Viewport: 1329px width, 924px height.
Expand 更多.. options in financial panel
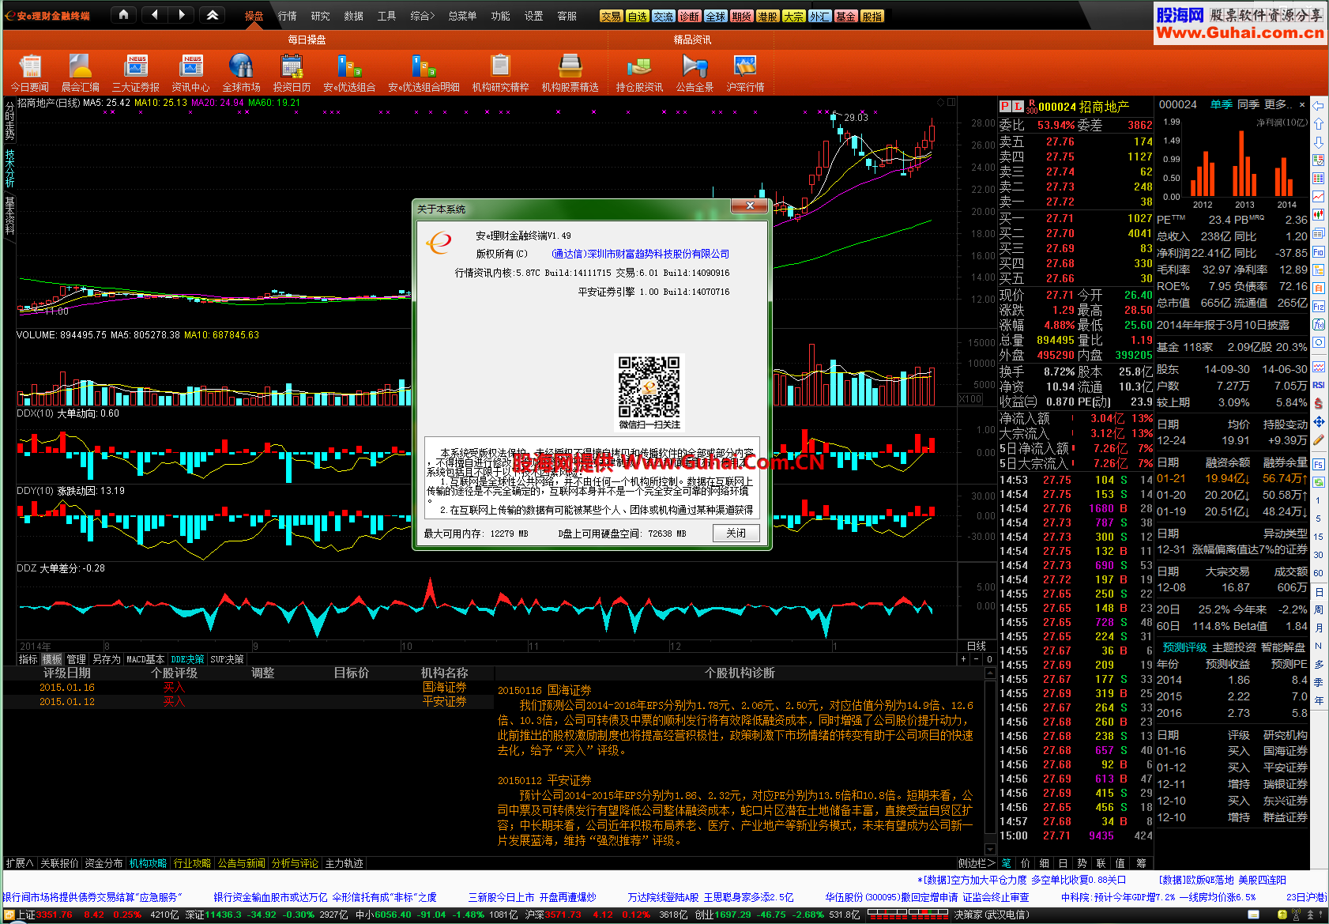click(1278, 104)
